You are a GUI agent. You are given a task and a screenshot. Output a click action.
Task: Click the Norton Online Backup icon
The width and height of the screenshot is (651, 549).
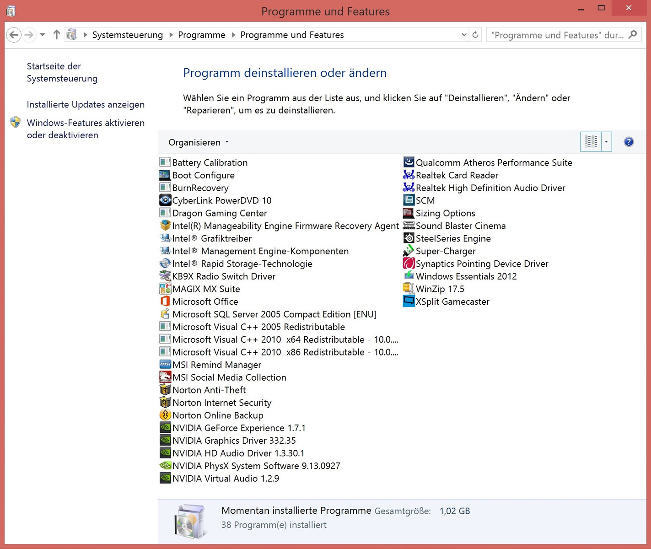click(165, 415)
